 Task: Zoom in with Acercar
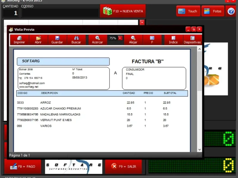(98, 40)
